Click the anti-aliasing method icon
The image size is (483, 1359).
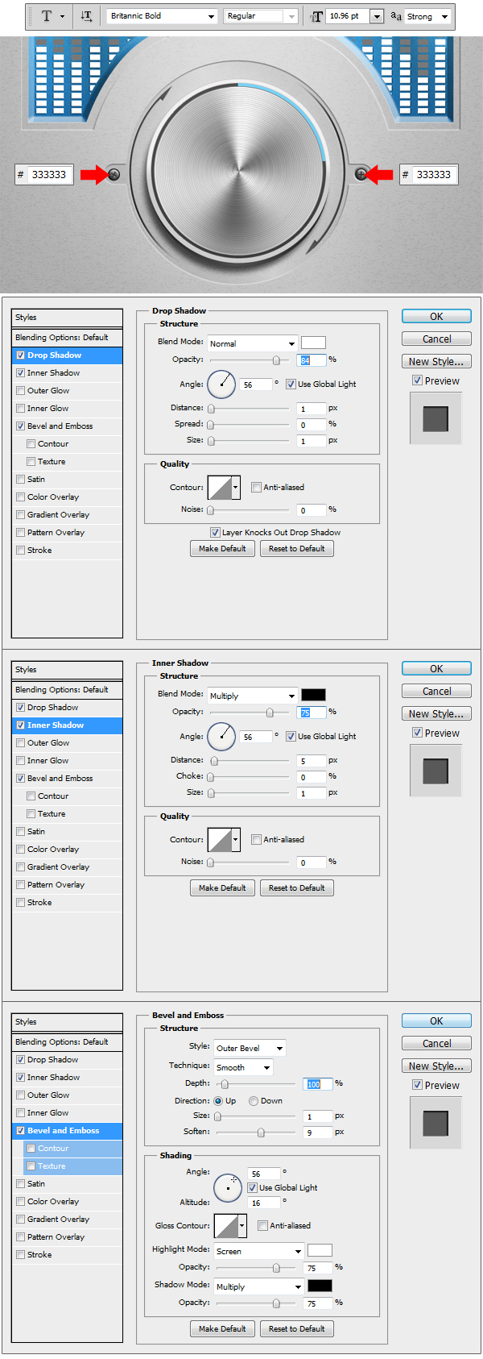click(x=396, y=16)
